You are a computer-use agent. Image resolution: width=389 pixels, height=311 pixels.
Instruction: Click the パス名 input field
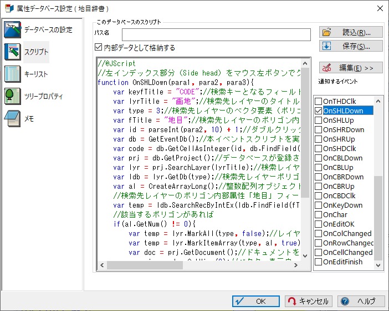click(216, 34)
